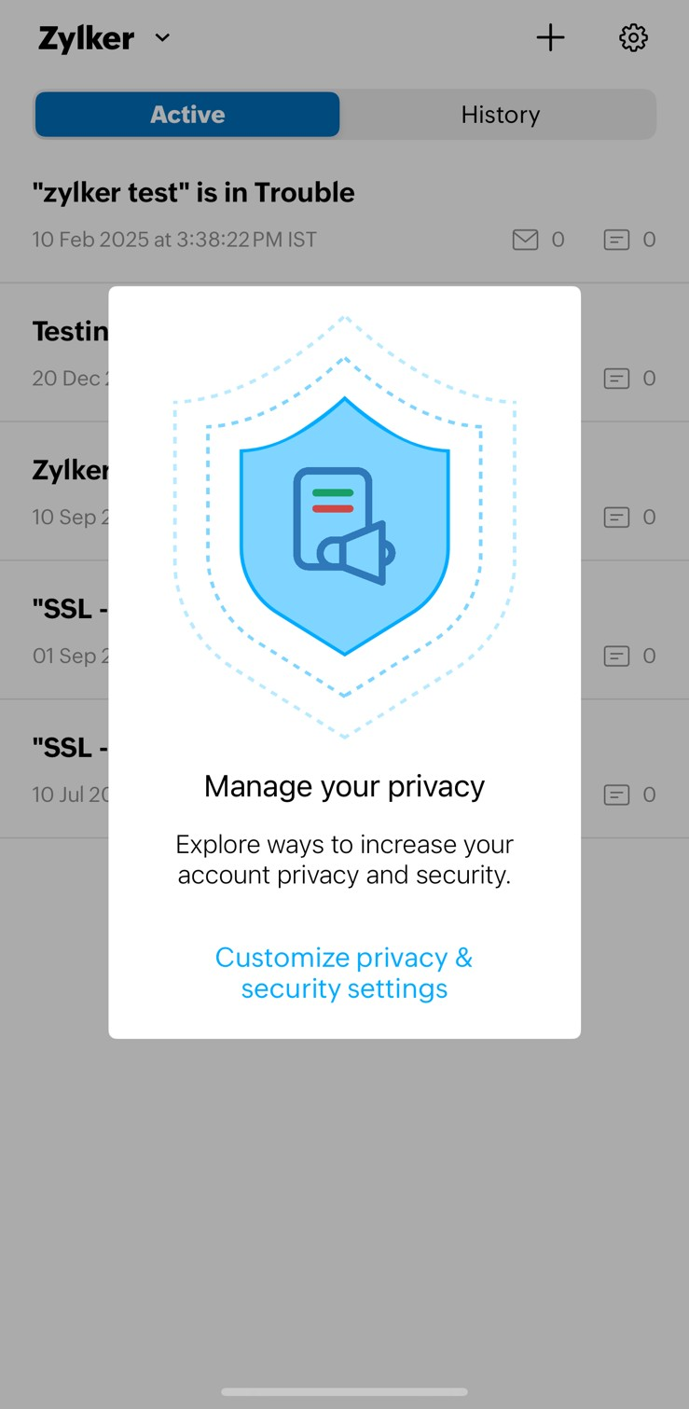Switch to the History tab
Viewport: 689px width, 1409px height.
[500, 115]
